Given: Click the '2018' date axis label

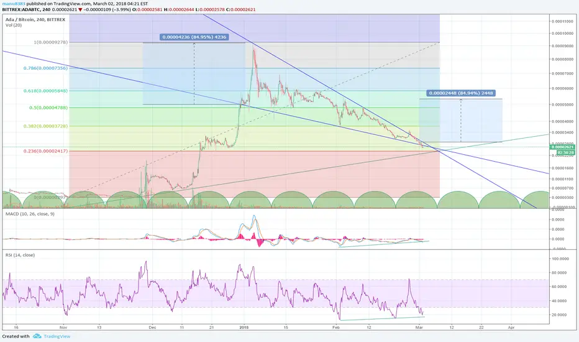Looking at the screenshot, I should point(244,327).
